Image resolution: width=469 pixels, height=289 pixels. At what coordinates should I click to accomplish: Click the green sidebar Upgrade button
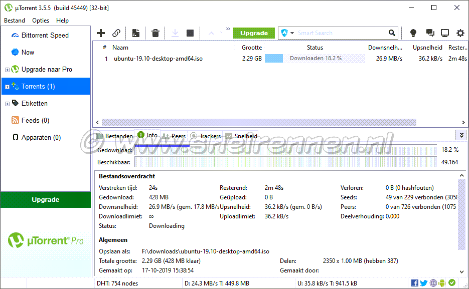tap(46, 199)
